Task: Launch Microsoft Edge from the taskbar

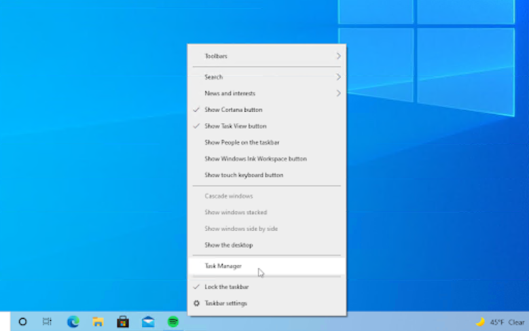Action: pyautogui.click(x=73, y=321)
